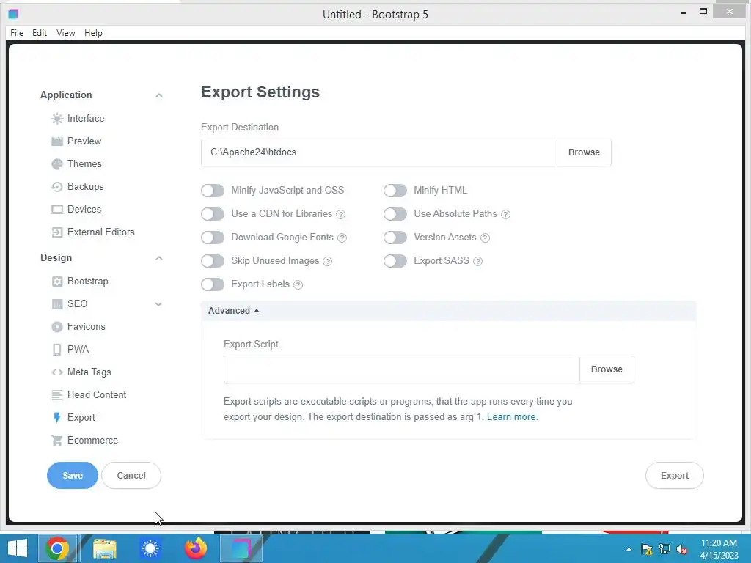Show help for Download Google Fonts
The height and width of the screenshot is (563, 751).
(x=342, y=238)
